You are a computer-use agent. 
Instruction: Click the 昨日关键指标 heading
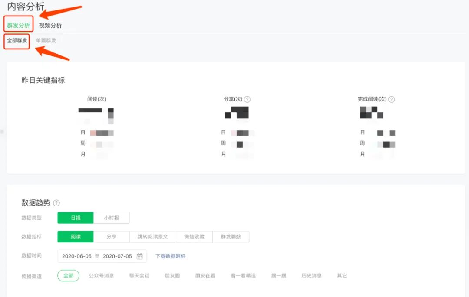click(43, 80)
